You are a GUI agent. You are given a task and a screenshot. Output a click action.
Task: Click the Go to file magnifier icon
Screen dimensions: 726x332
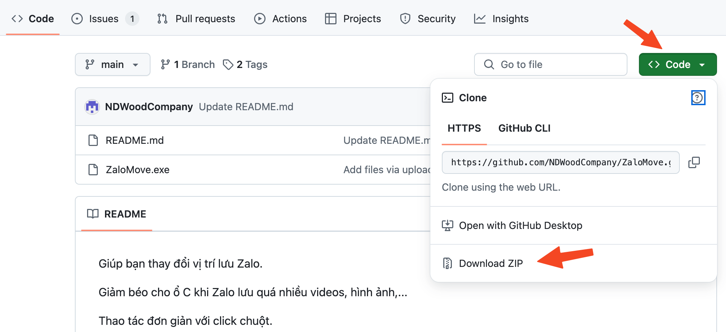[489, 64]
